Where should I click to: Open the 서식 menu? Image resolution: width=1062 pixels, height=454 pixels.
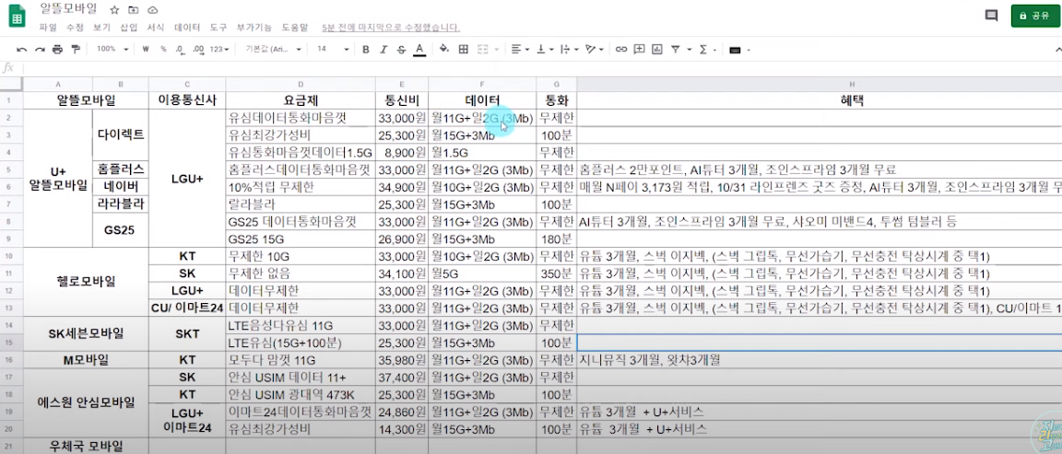coord(156,28)
